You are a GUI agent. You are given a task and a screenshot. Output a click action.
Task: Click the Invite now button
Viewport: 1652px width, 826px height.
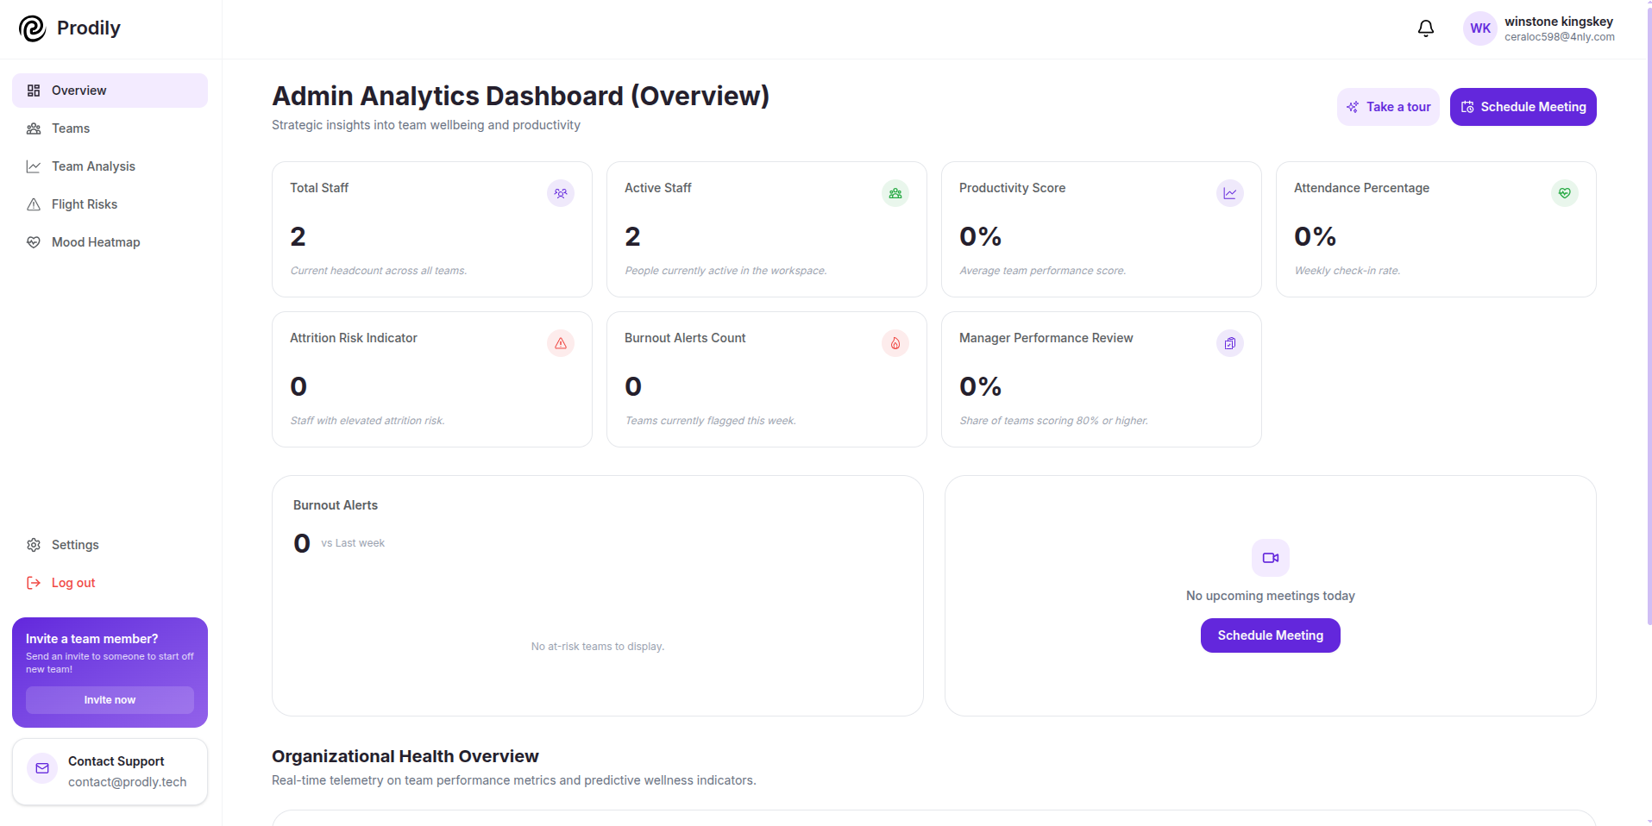coord(110,700)
